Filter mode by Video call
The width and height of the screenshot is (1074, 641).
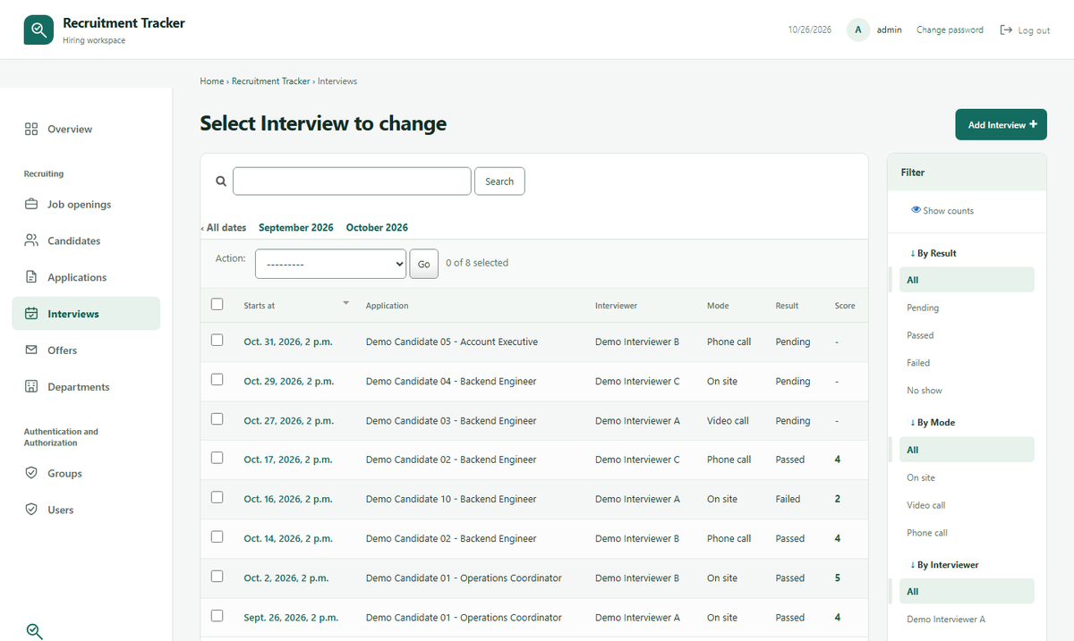coord(926,505)
